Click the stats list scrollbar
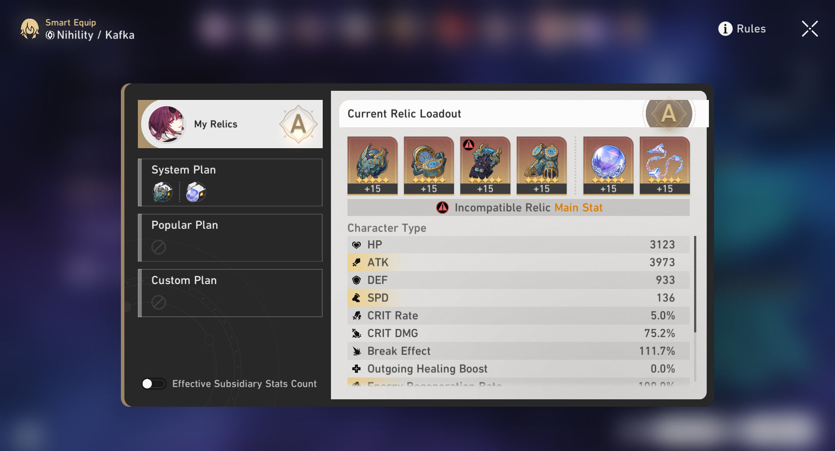Image resolution: width=835 pixels, height=451 pixels. click(695, 285)
